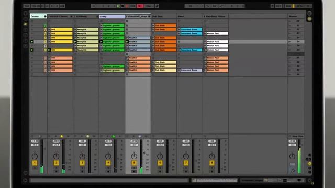Toggle track 6 activator button

tap(160, 163)
